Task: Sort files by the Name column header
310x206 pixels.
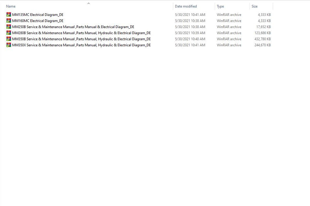Action: (11, 7)
